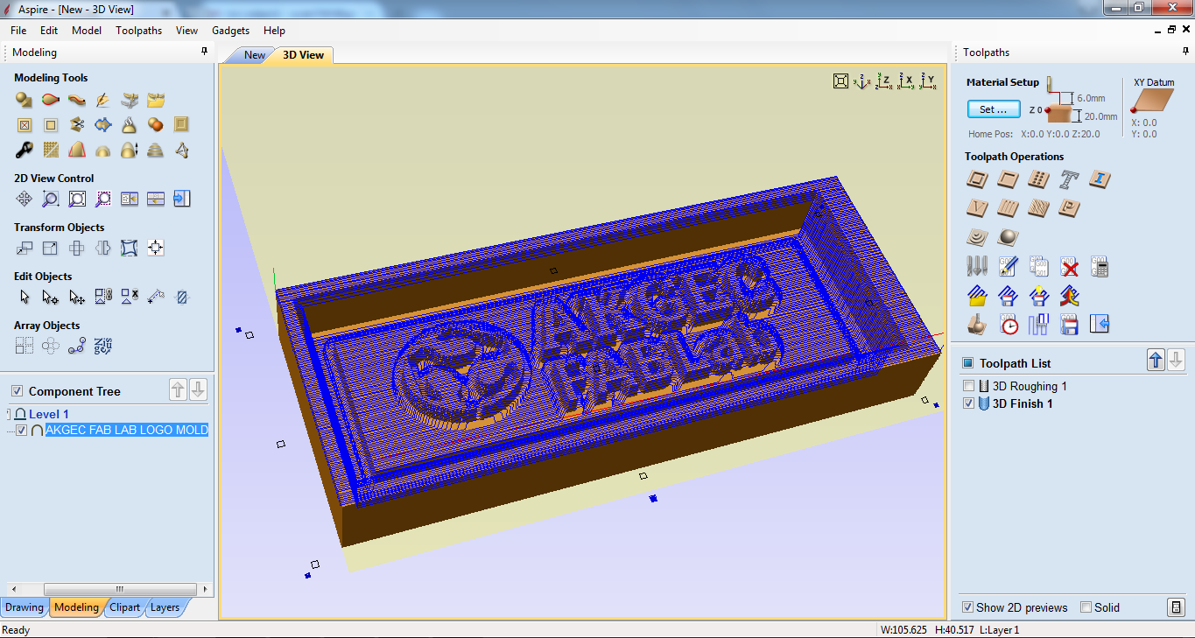Open the 3D Finishing ball toolpath icon

point(1008,237)
